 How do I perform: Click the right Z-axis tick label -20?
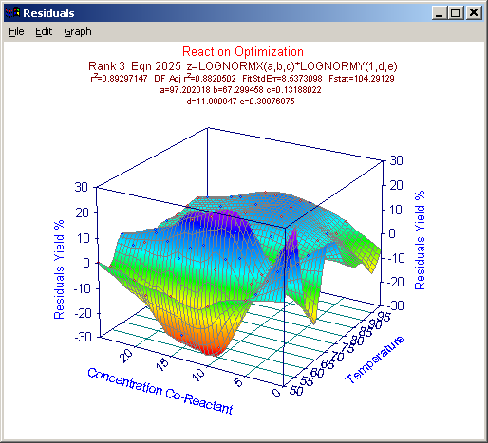[396, 282]
